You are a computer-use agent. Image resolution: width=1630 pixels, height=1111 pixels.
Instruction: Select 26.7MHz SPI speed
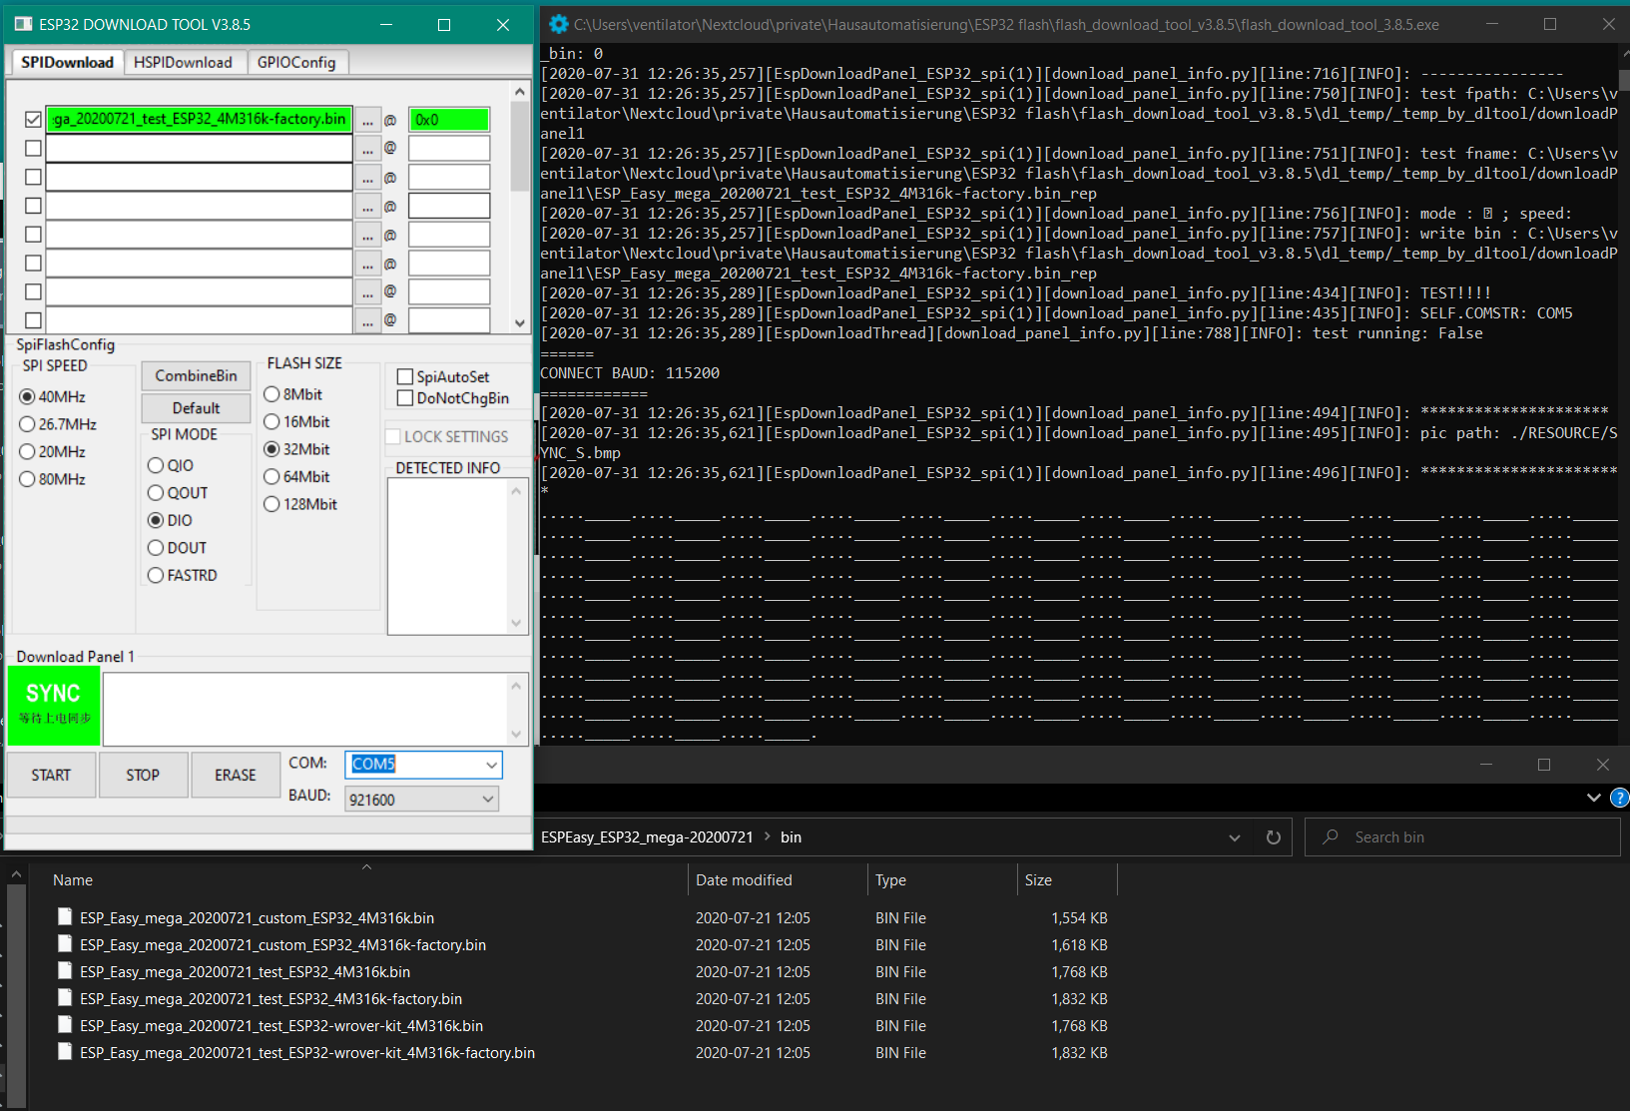(27, 424)
